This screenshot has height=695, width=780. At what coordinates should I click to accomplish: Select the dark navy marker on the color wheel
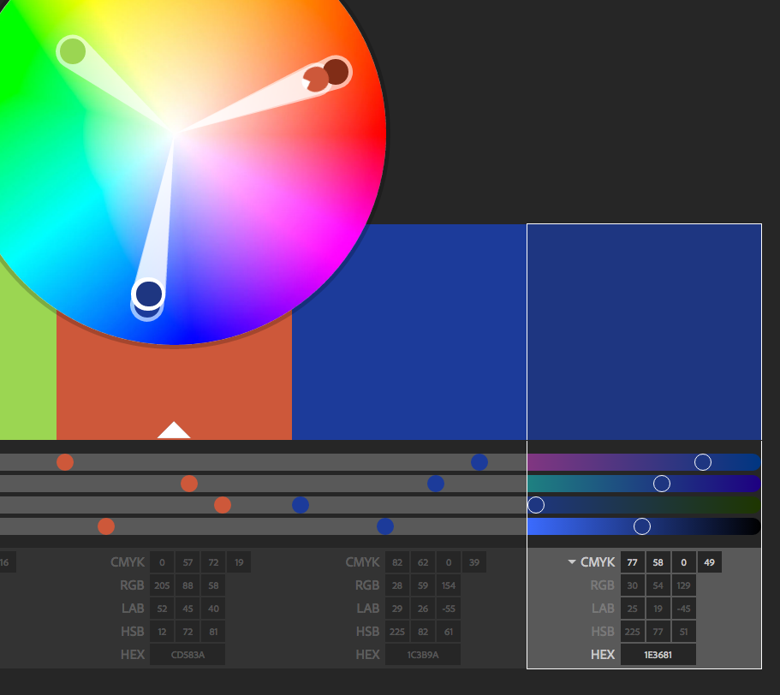point(147,294)
